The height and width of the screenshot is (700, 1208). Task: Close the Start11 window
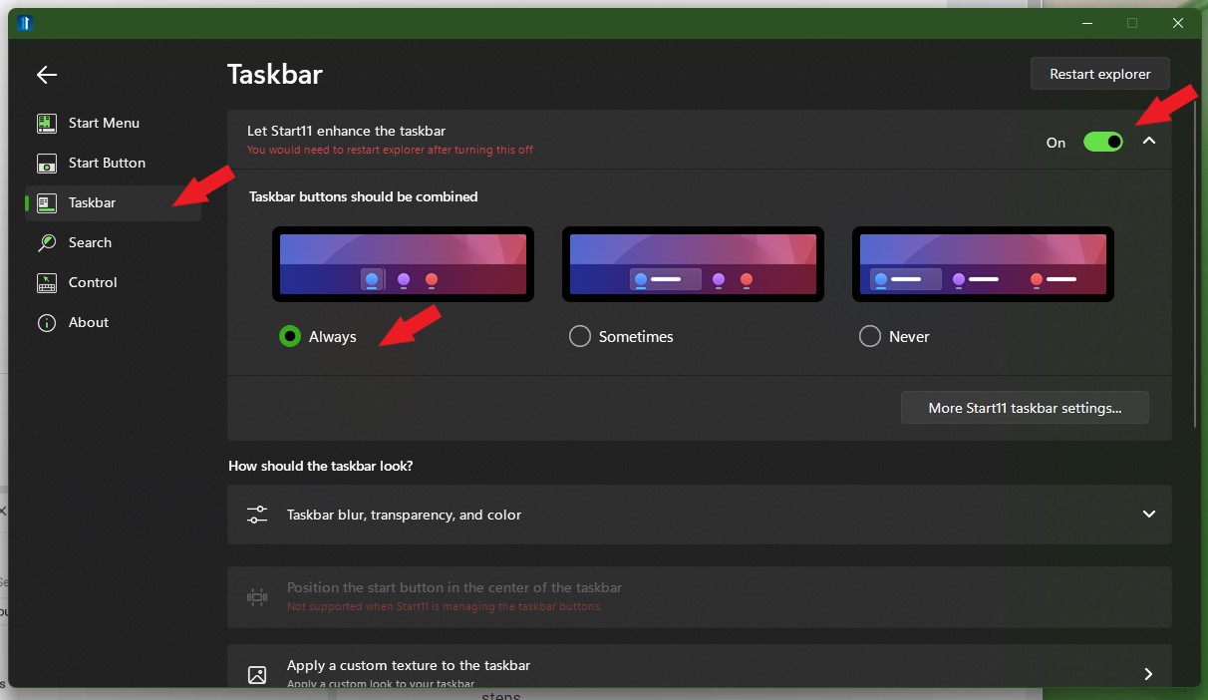pyautogui.click(x=1179, y=23)
